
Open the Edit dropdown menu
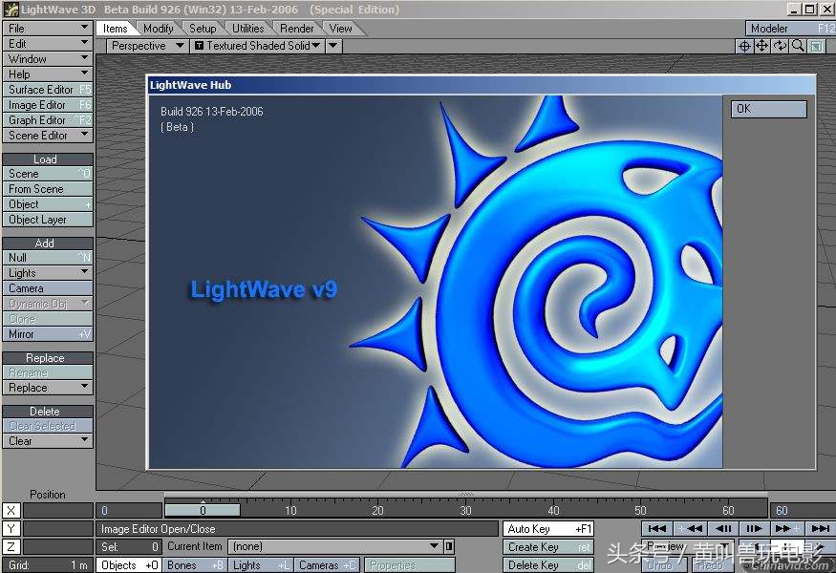(48, 44)
